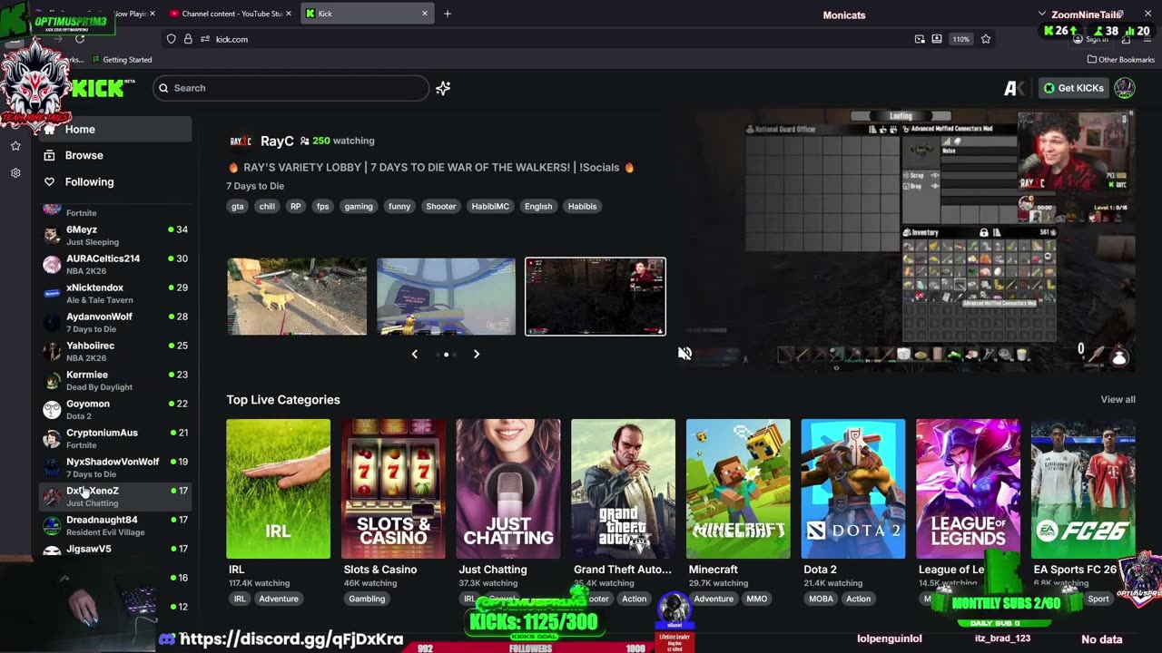Screen dimensions: 1162x653
Task: Select the highlighted RayC stream thumbnail
Action: (596, 297)
